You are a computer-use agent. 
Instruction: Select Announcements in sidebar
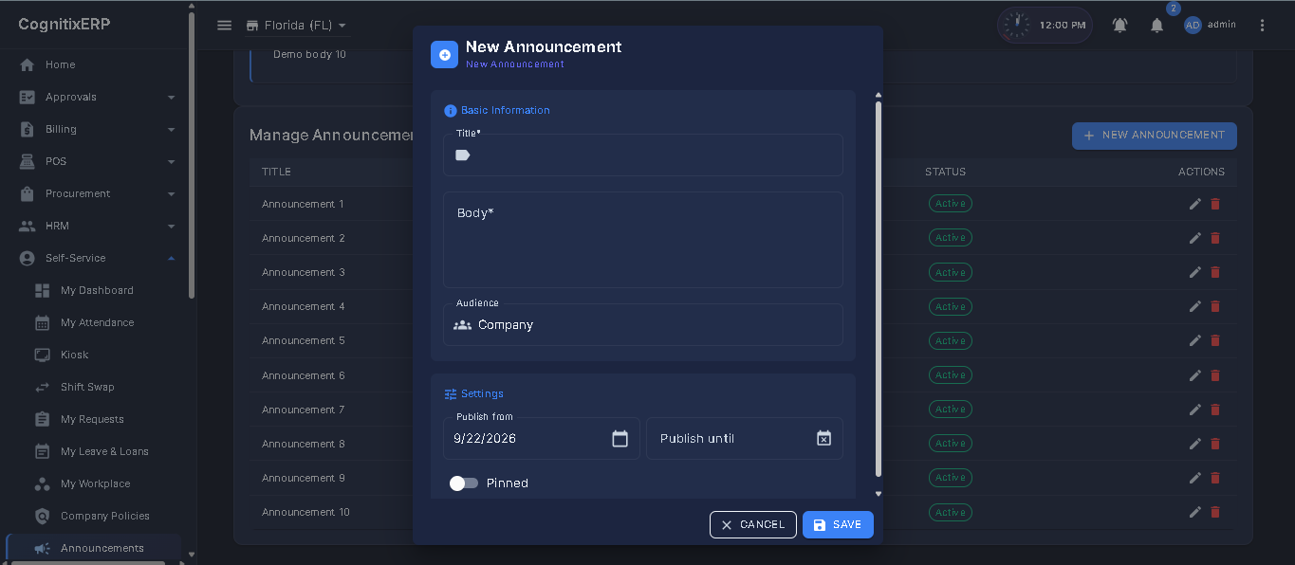[x=95, y=548]
